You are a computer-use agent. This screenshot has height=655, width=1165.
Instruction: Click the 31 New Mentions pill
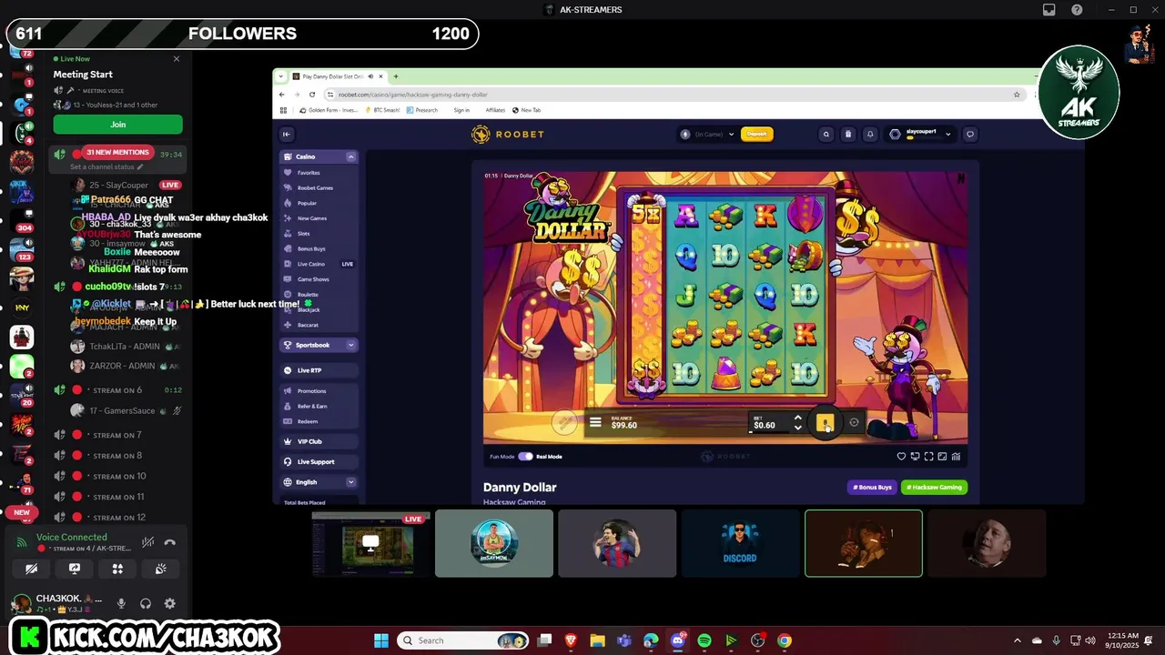click(116, 152)
